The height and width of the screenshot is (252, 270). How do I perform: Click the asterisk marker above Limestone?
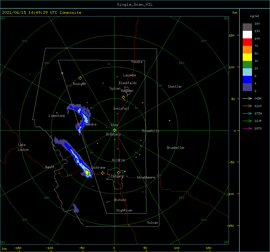[x=57, y=113]
